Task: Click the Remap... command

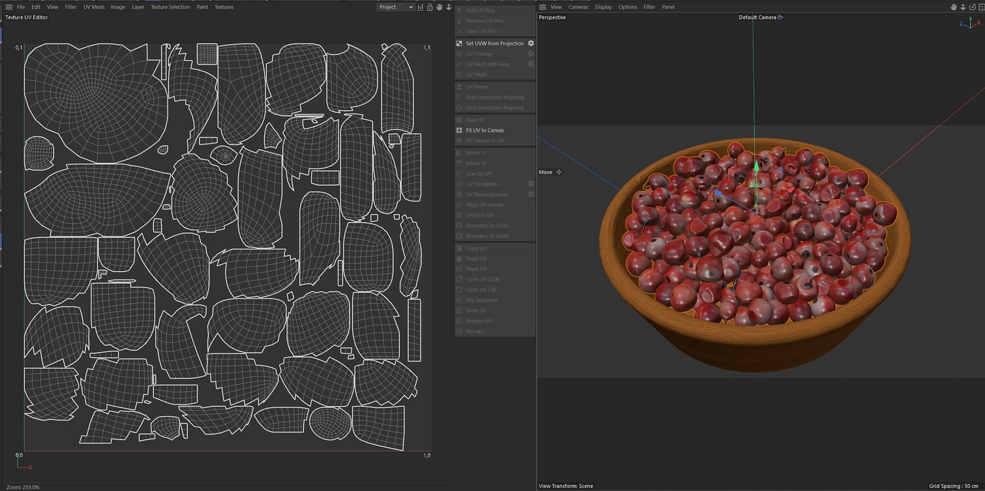Action: pos(476,331)
